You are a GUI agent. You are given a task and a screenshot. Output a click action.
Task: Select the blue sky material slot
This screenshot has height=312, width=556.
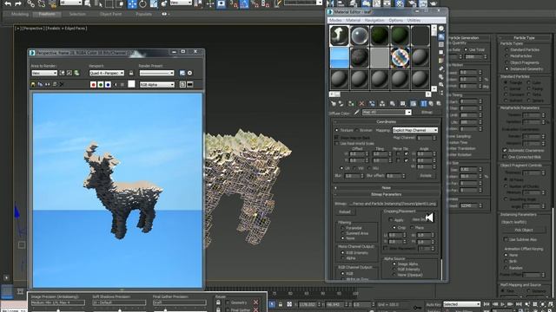[340, 57]
